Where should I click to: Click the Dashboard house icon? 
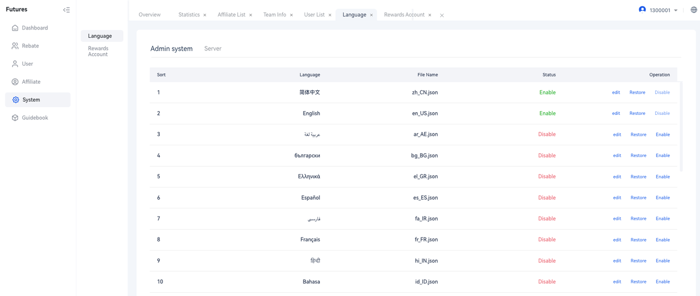click(x=15, y=28)
